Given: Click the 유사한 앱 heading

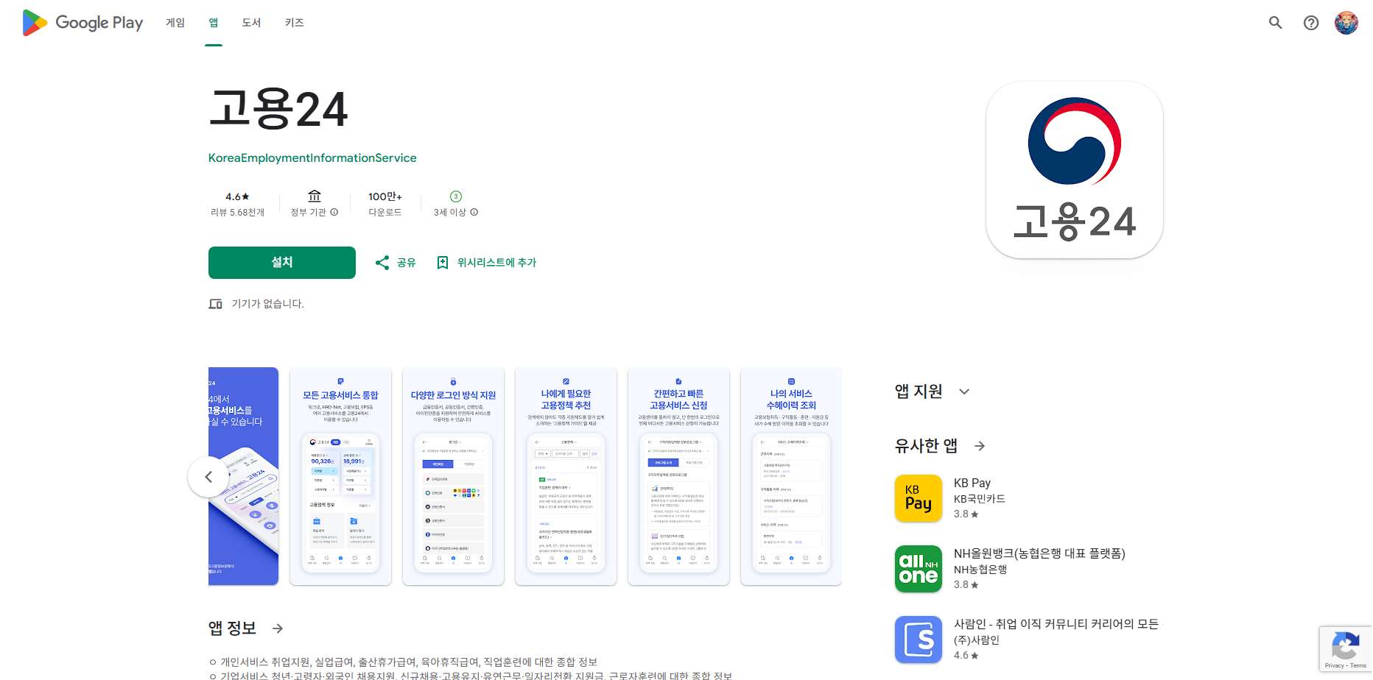Looking at the screenshot, I should pyautogui.click(x=926, y=446).
